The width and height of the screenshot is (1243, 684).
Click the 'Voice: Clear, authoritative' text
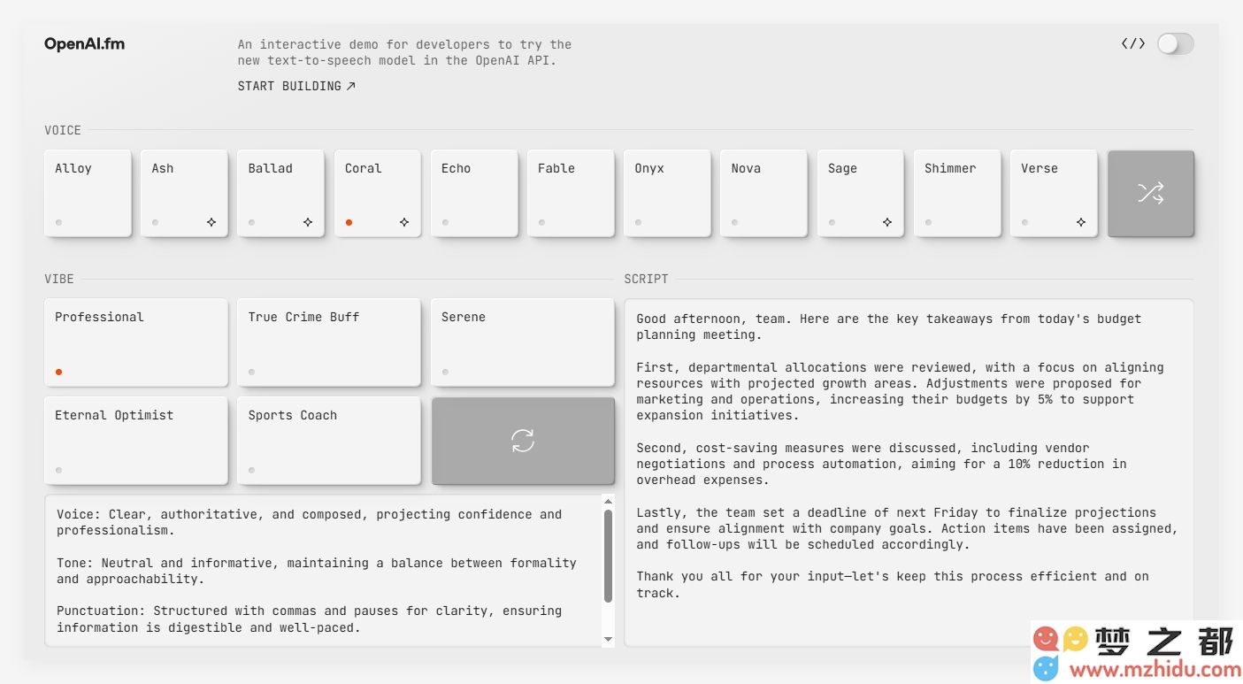tap(310, 522)
